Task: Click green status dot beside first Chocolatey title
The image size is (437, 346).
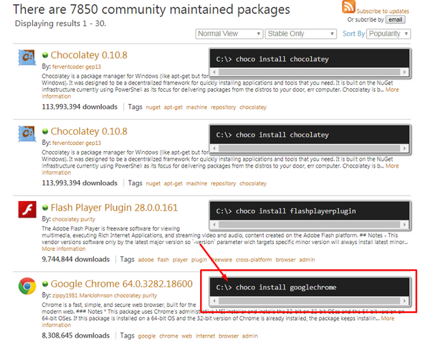Action: 45,55
